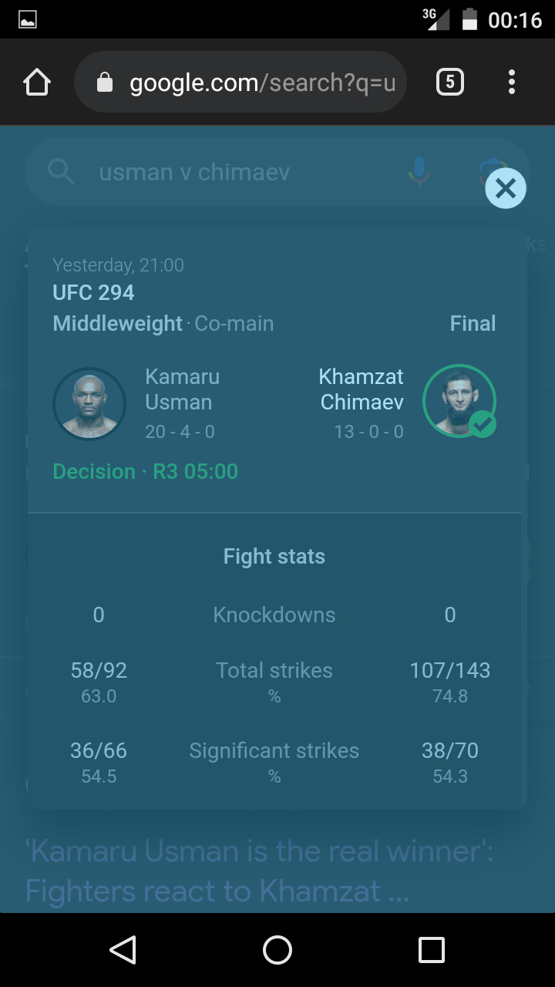Tap the google.com URL address bar

(x=262, y=83)
